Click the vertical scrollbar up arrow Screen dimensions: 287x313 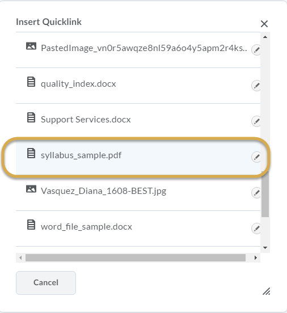point(265,37)
